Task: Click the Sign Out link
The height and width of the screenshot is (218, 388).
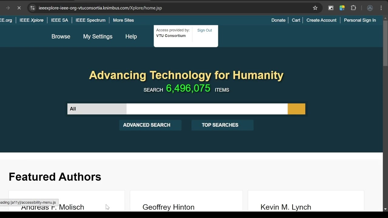Action: coord(205,30)
